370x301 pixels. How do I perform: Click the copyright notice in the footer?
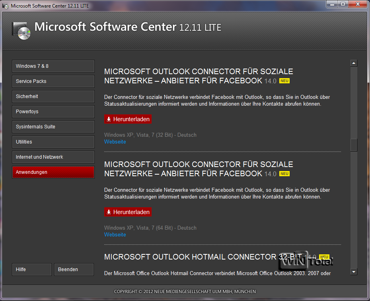coord(185,291)
